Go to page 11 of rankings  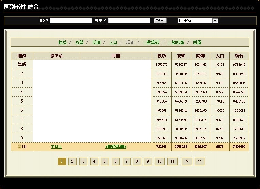[173, 161]
